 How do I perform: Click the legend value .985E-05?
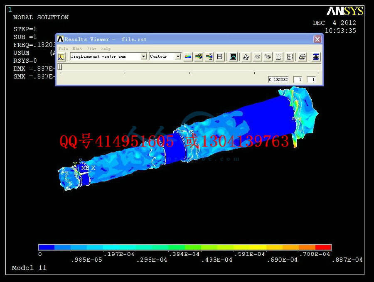(86, 260)
